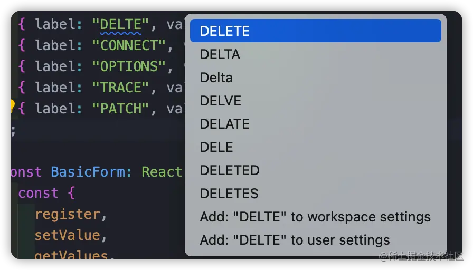Image resolution: width=473 pixels, height=270 pixels.
Task: Select the four-letter "DELE" suggestion
Action: point(216,147)
